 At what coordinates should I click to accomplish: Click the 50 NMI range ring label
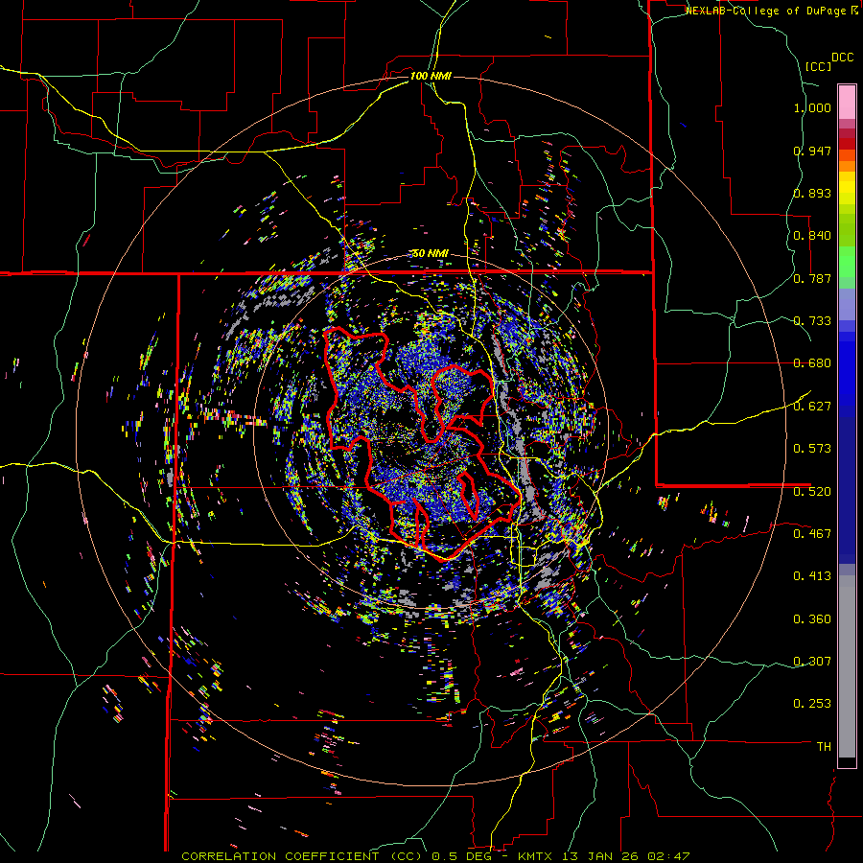[430, 253]
